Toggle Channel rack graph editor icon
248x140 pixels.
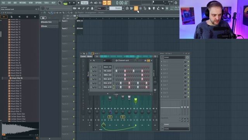(x=145, y=61)
